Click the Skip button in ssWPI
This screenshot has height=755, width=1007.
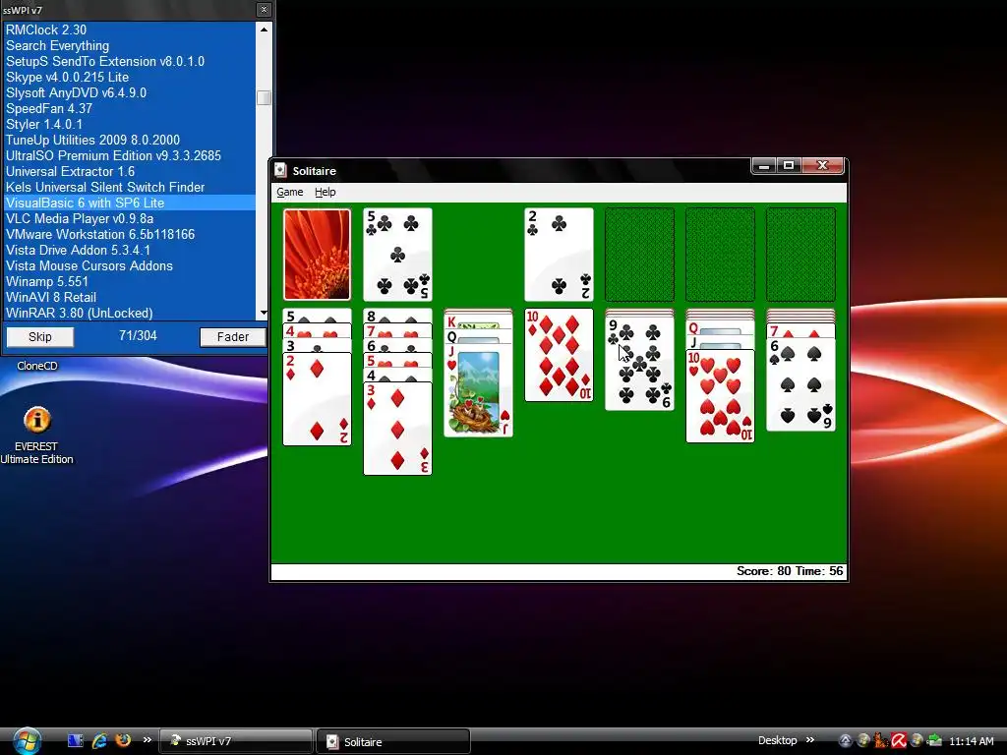39,337
